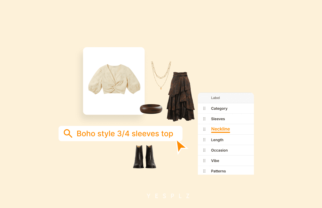This screenshot has width=322, height=208.
Task: Click drag handle beside Sleeves label
Action: pyautogui.click(x=204, y=119)
